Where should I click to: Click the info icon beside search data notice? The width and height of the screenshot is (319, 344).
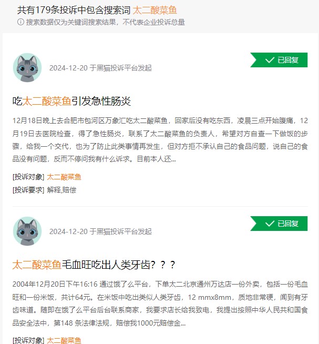click(20, 22)
